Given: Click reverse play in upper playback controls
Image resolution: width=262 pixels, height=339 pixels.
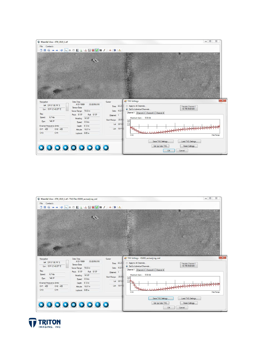Looking at the screenshot, I should [65, 148].
